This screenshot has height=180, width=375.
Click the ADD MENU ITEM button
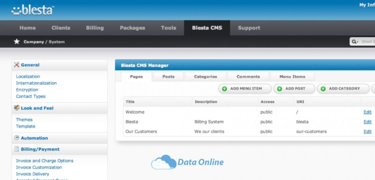[x=245, y=88]
